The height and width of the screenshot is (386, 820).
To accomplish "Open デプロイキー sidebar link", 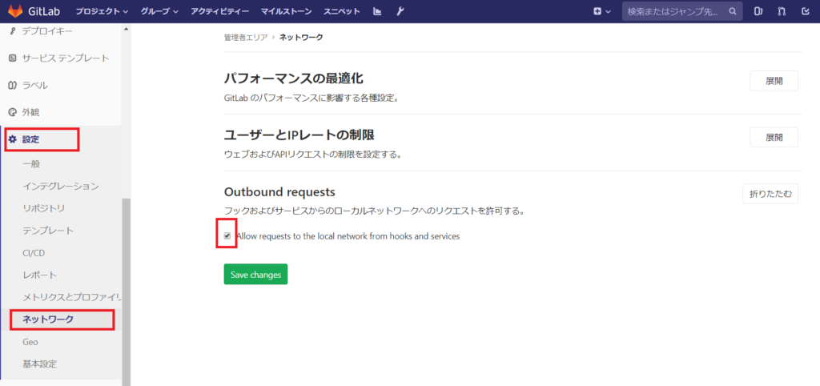I will tap(47, 31).
